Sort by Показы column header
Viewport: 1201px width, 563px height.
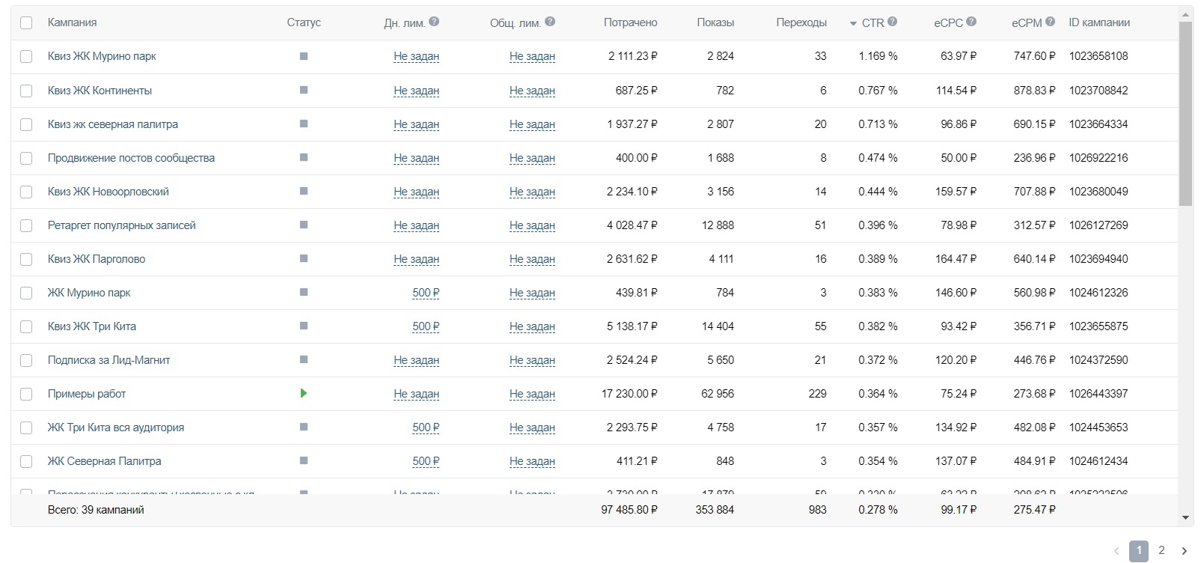715,22
